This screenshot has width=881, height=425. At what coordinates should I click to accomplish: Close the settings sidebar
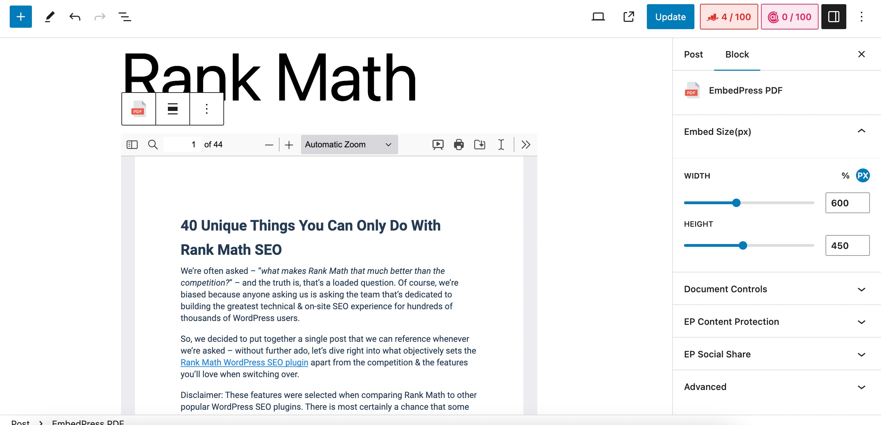(x=861, y=54)
